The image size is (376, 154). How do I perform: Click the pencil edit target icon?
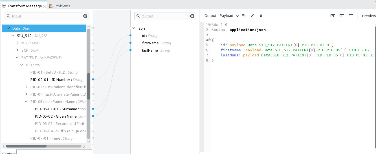click(x=252, y=16)
